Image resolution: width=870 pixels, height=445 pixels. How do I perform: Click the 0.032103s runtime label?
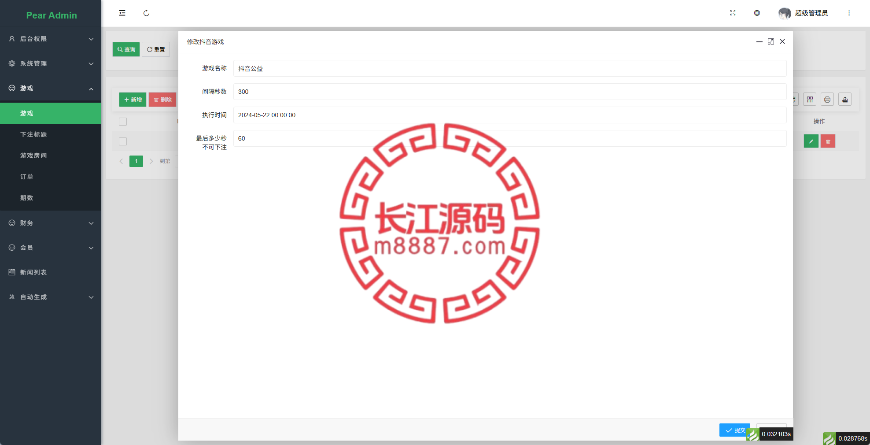coord(777,434)
